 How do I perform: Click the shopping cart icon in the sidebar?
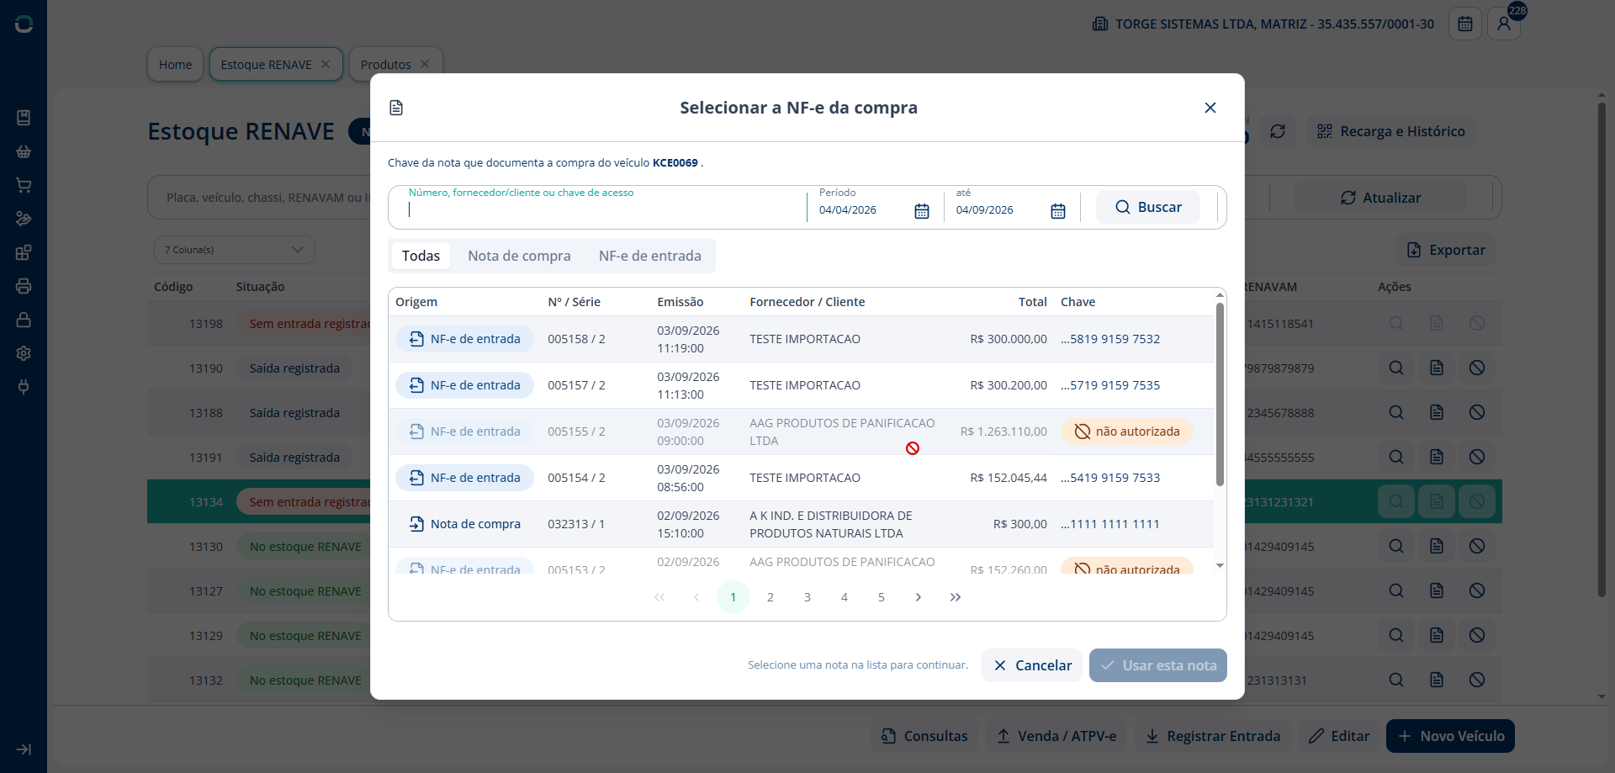[24, 185]
